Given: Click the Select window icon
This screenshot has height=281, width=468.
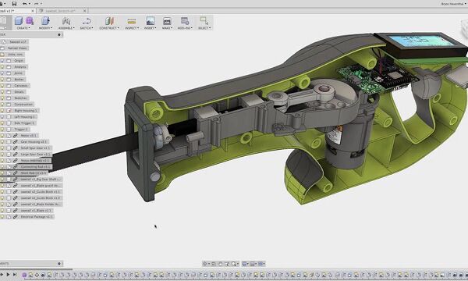Looking at the screenshot, I should tap(204, 21).
